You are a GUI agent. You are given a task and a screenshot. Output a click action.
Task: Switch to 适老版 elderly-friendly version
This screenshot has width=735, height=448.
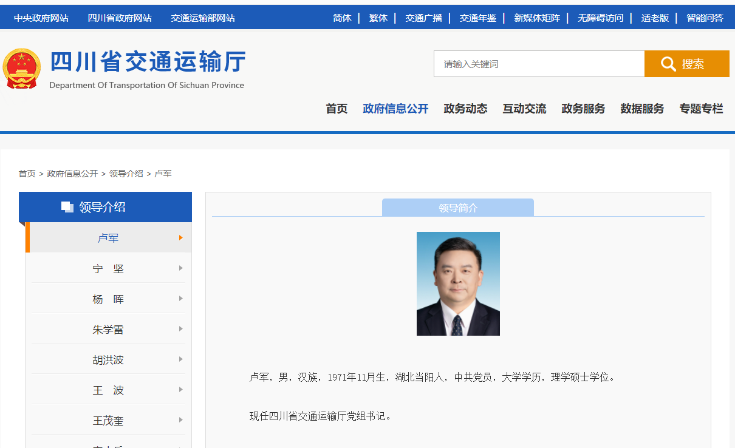coord(655,18)
